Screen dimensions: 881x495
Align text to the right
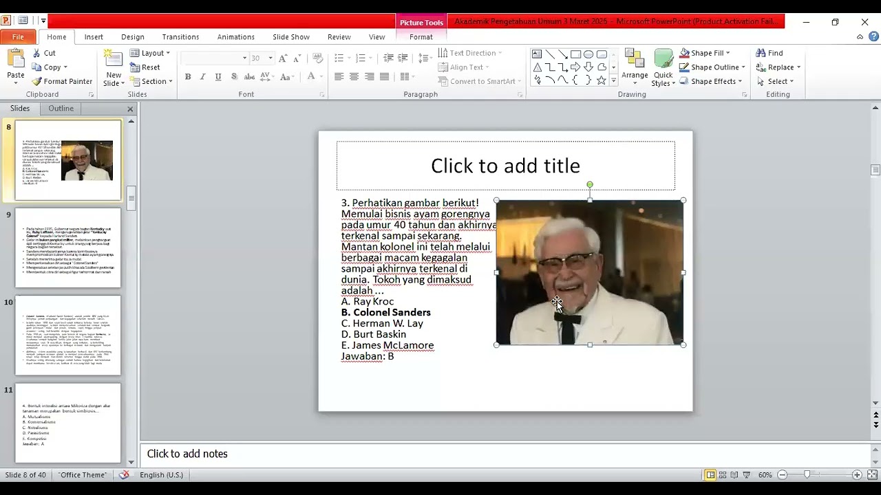370,76
